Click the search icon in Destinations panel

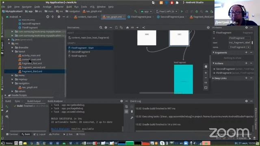[101, 28]
